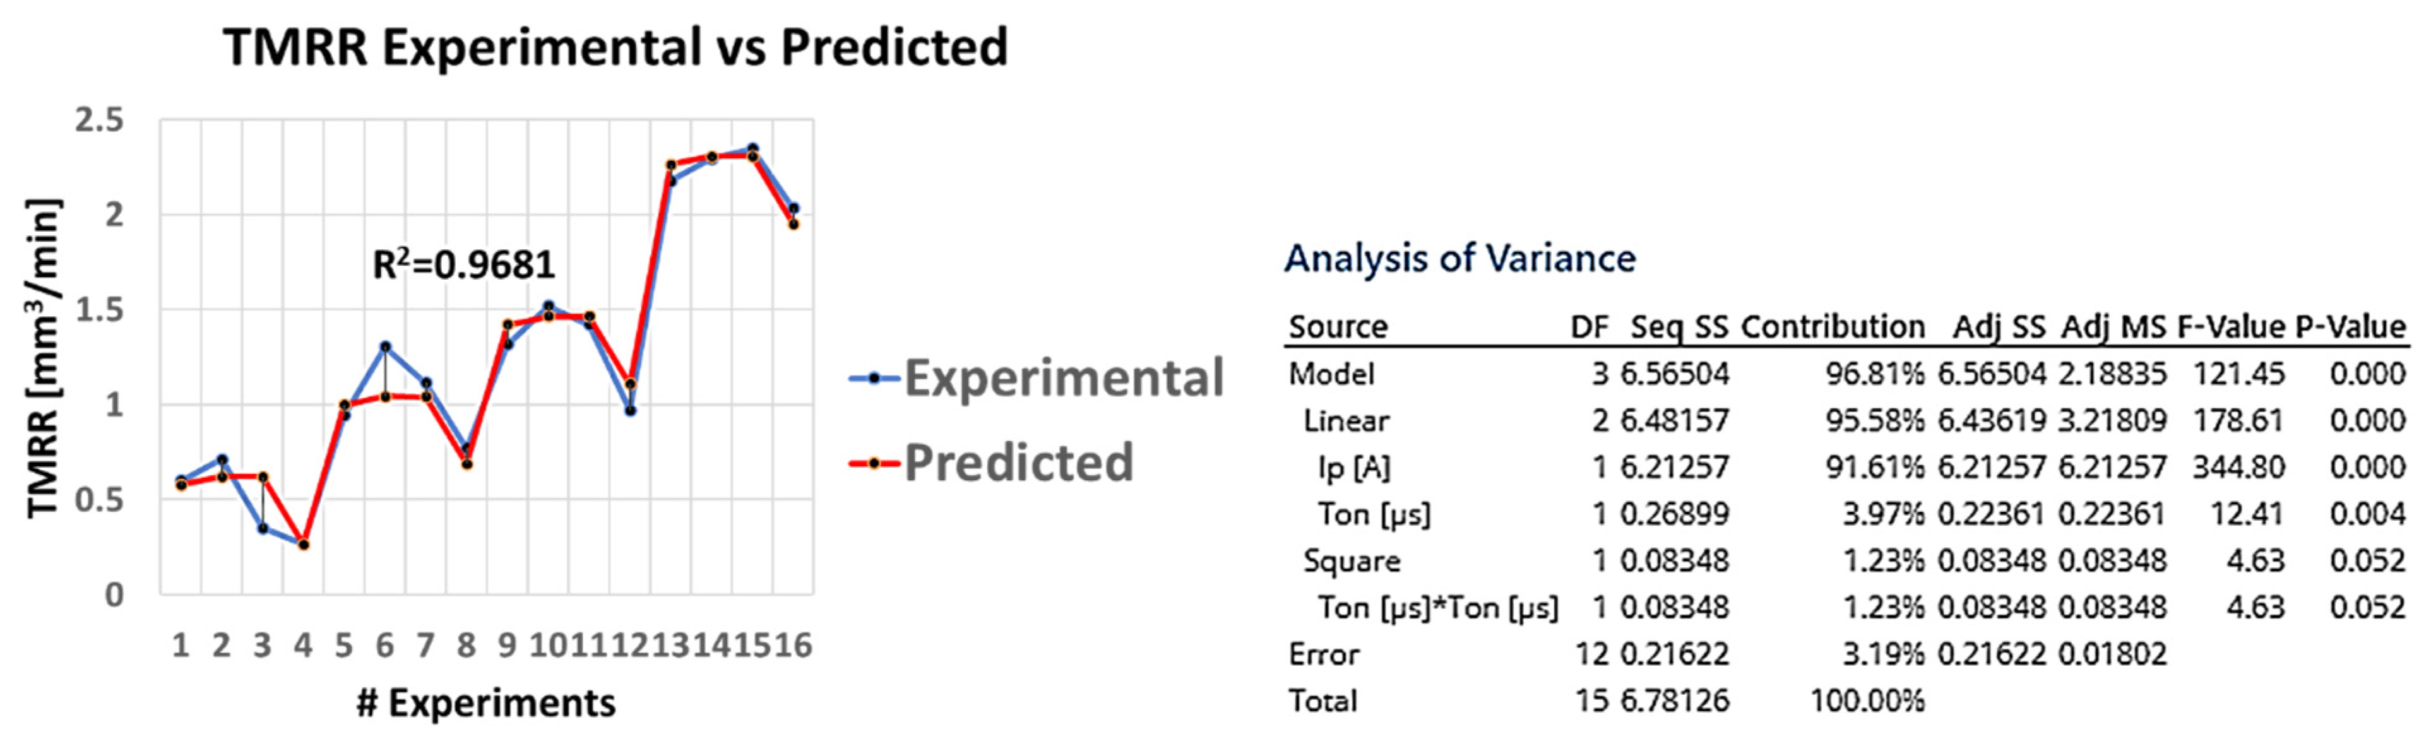The width and height of the screenshot is (2431, 739).
Task: Click the blue Experimental legend marker
Action: tap(874, 379)
